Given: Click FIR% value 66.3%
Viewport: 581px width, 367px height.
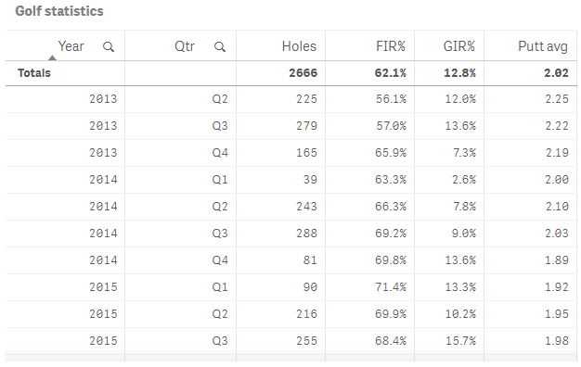Looking at the screenshot, I should click(391, 207).
